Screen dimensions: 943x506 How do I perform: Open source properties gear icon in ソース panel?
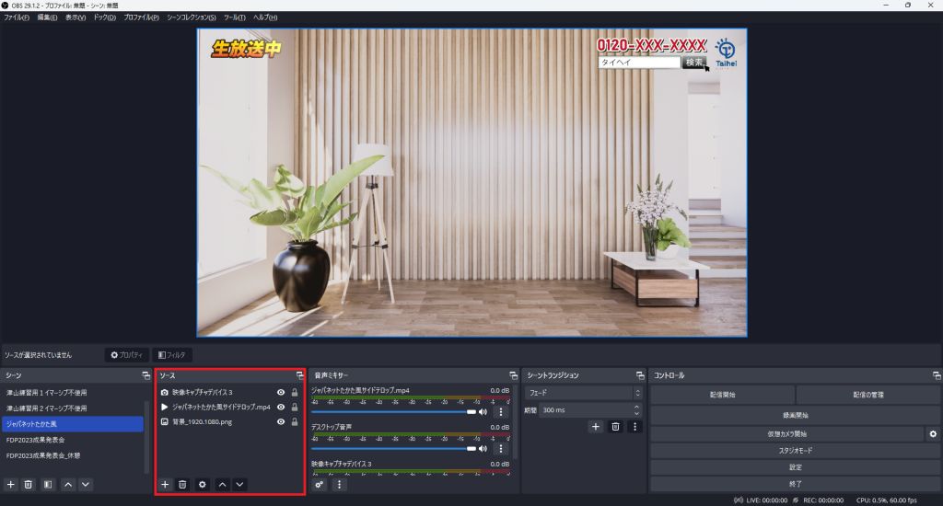point(203,484)
